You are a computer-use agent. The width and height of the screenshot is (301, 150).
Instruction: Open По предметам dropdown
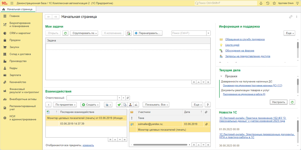coord(65,105)
